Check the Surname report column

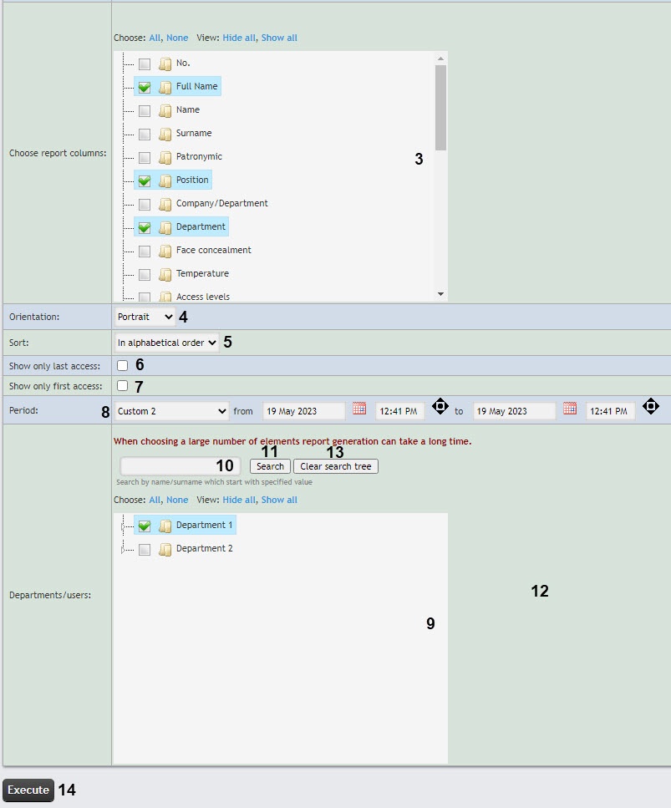tap(145, 134)
